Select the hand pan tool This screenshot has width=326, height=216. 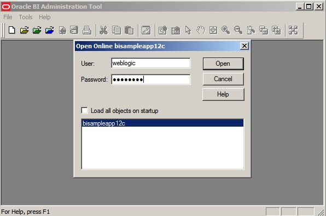pos(201,30)
